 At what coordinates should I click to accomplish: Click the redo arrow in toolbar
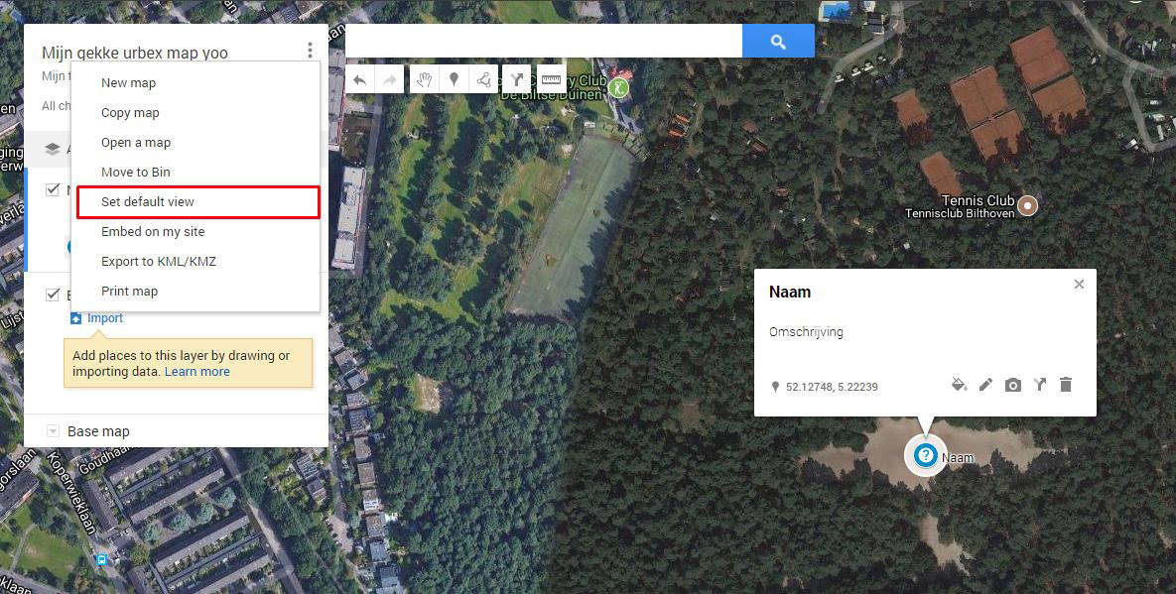tap(389, 79)
